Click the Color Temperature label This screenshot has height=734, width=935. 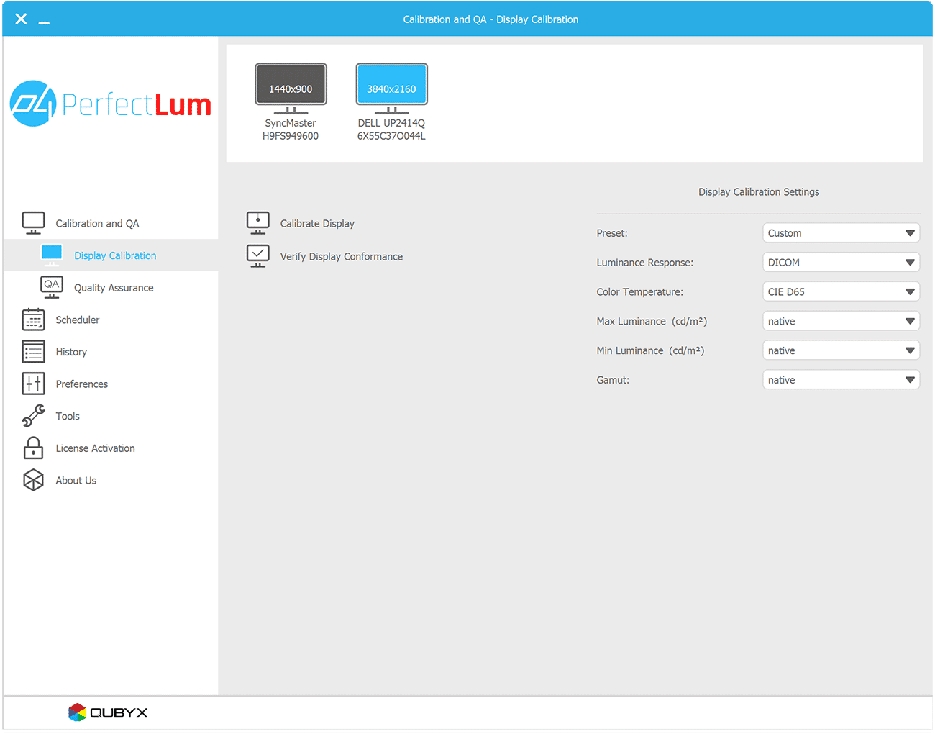pyautogui.click(x=639, y=291)
